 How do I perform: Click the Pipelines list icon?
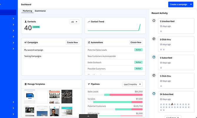coord(89,84)
